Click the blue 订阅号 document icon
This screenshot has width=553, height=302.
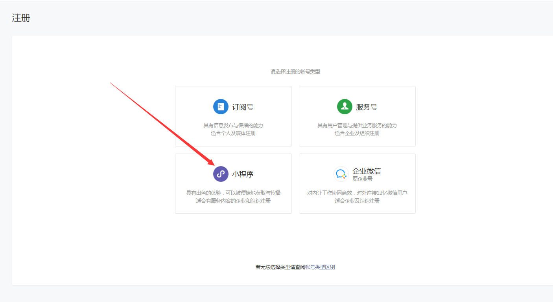click(x=221, y=106)
